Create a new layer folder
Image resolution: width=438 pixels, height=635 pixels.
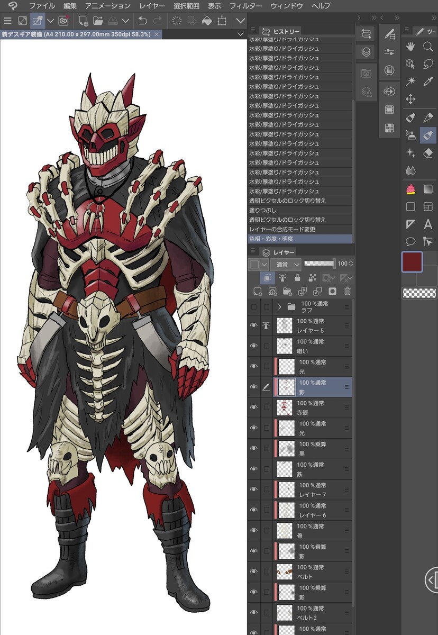287,291
